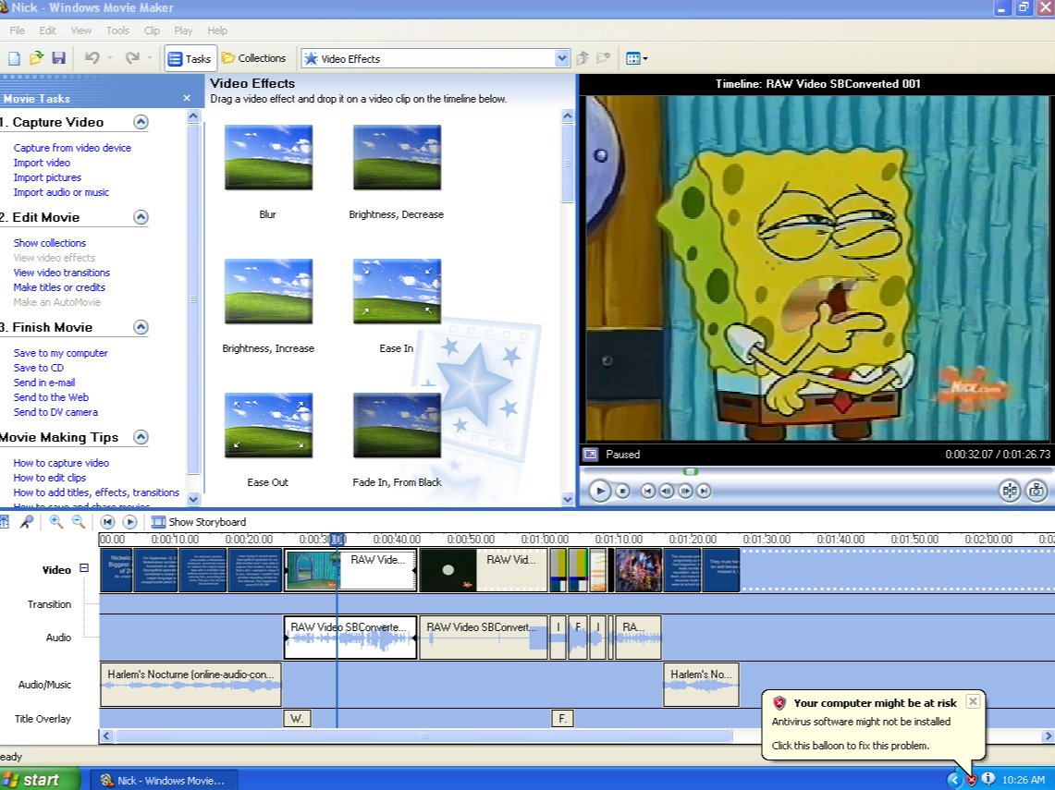Viewport: 1055px width, 790px height.
Task: Click the Split Clip icon
Action: click(1010, 491)
